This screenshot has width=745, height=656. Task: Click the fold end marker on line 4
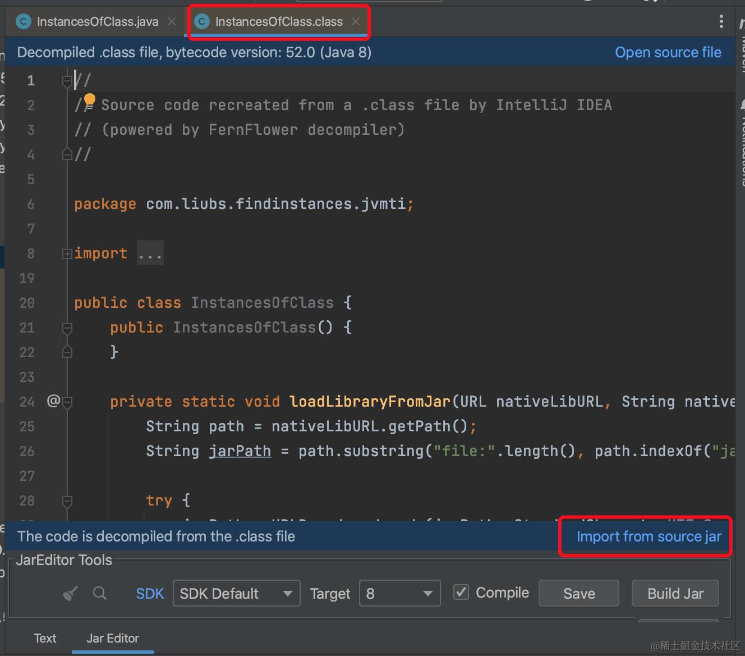(67, 154)
